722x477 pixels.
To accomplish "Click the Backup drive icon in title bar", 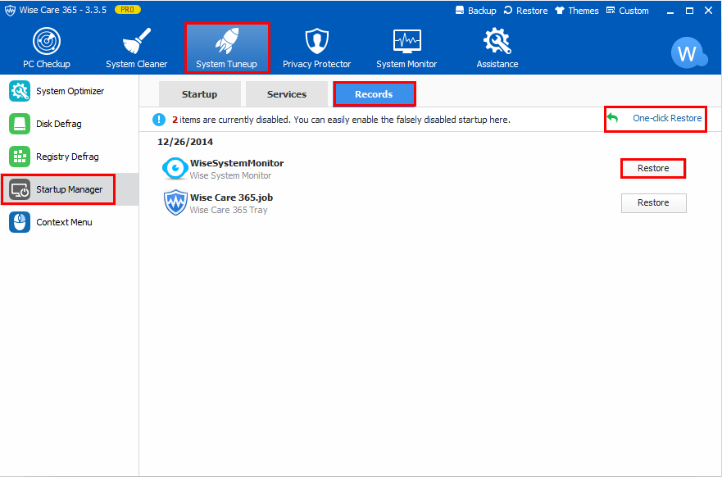I will point(460,10).
